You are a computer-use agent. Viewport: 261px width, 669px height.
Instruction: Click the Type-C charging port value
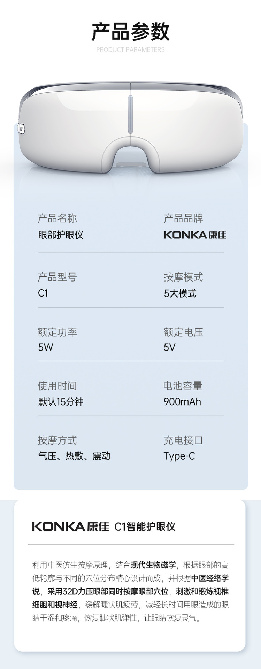tap(179, 456)
